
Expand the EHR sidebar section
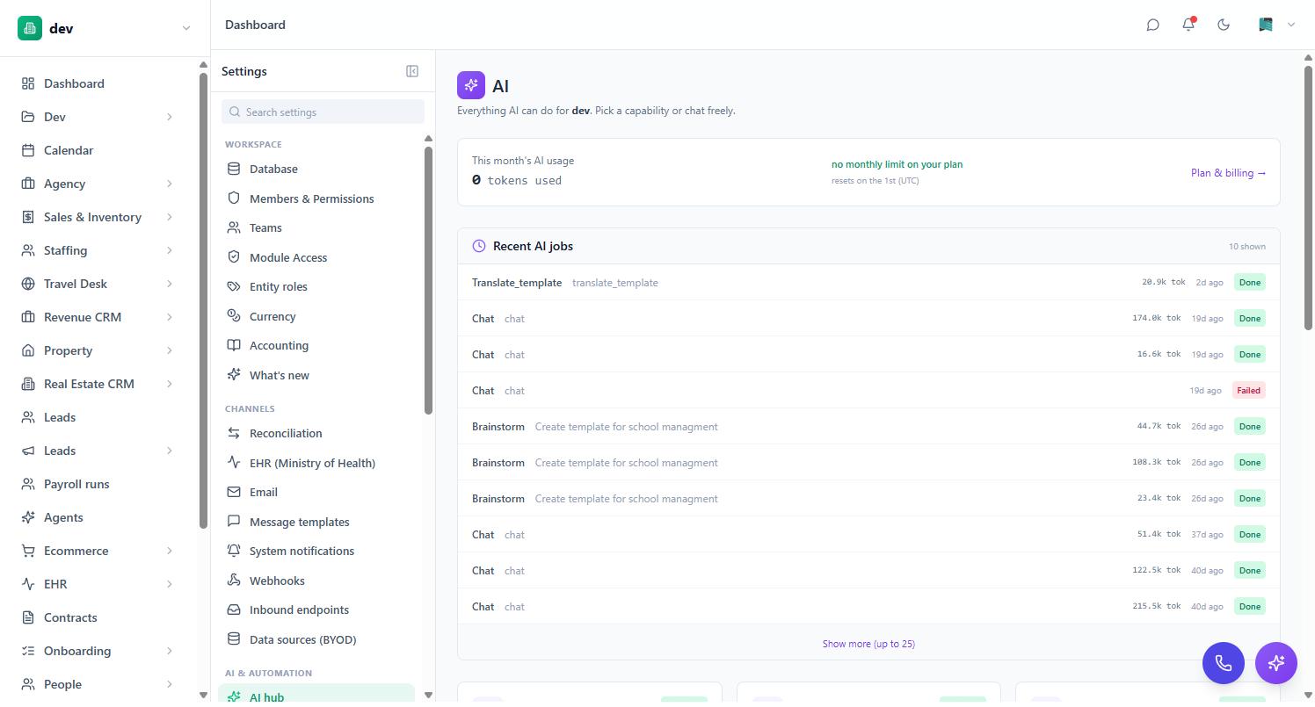(169, 584)
